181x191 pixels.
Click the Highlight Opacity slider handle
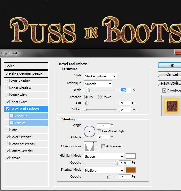pos(116,163)
